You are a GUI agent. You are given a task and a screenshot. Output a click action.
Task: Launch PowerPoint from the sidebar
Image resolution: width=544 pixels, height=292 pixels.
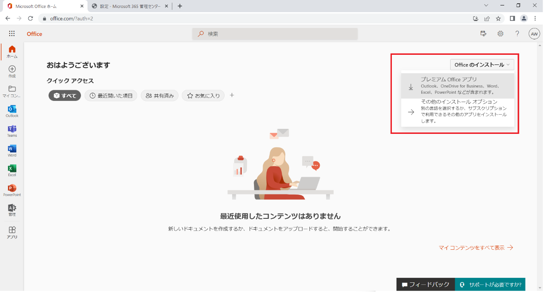click(12, 190)
